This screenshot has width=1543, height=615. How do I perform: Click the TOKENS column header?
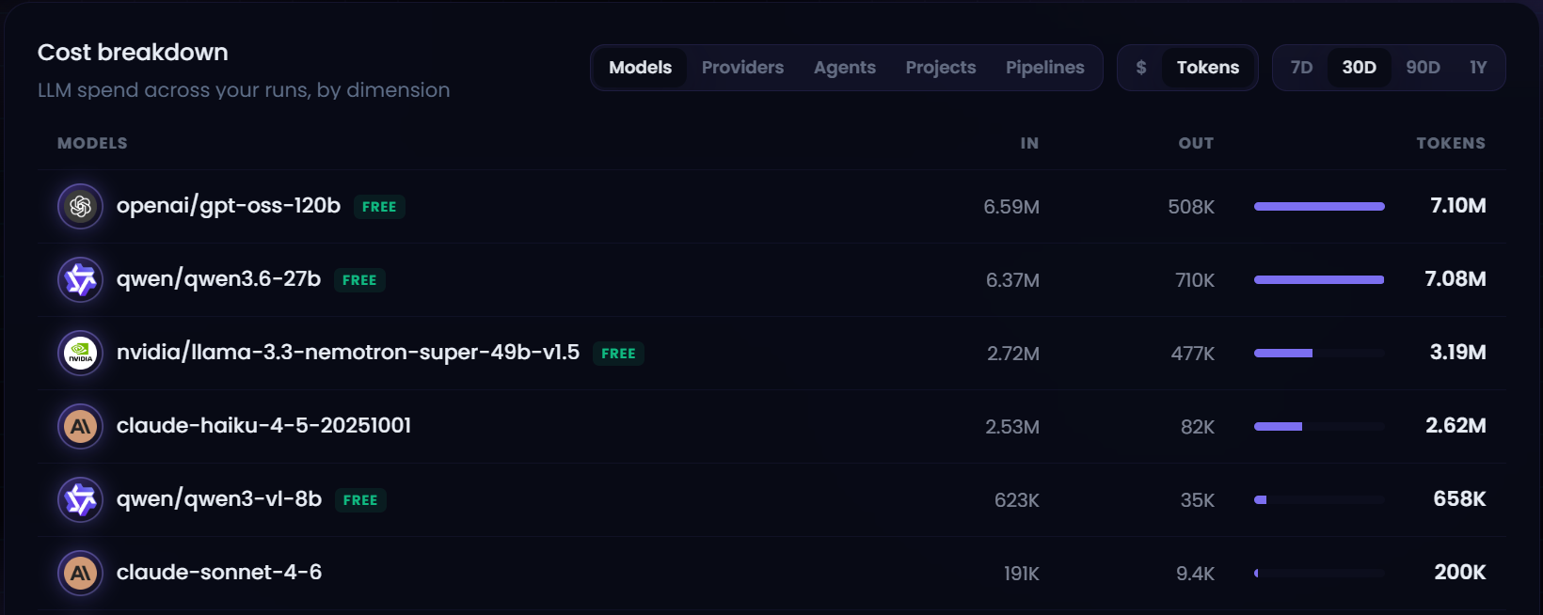[1451, 143]
